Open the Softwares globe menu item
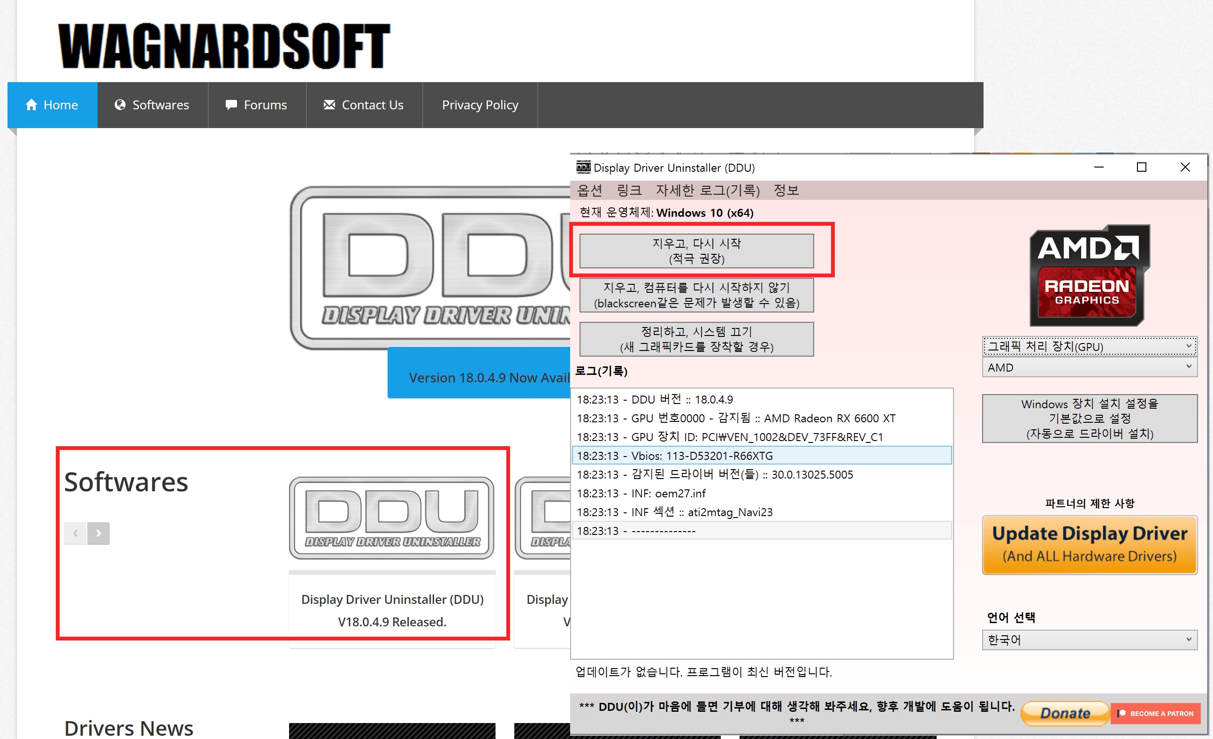This screenshot has height=739, width=1213. 120,105
